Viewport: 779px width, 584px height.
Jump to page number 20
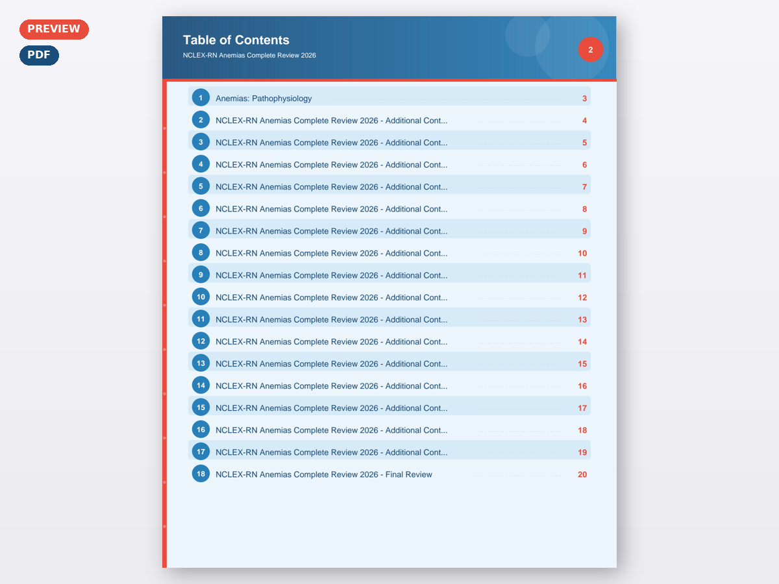click(582, 474)
